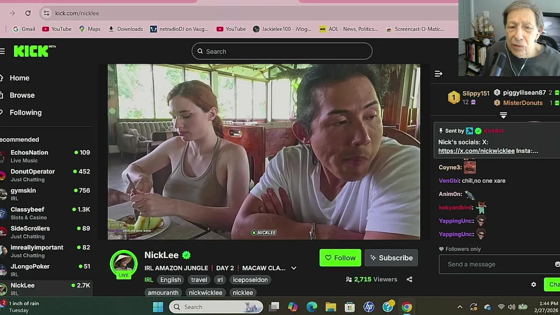Open volume control in system tray
The width and height of the screenshot is (560, 315).
[x=511, y=307]
